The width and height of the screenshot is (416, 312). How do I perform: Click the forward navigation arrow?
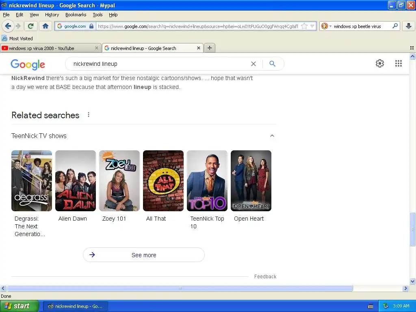[x=18, y=26]
